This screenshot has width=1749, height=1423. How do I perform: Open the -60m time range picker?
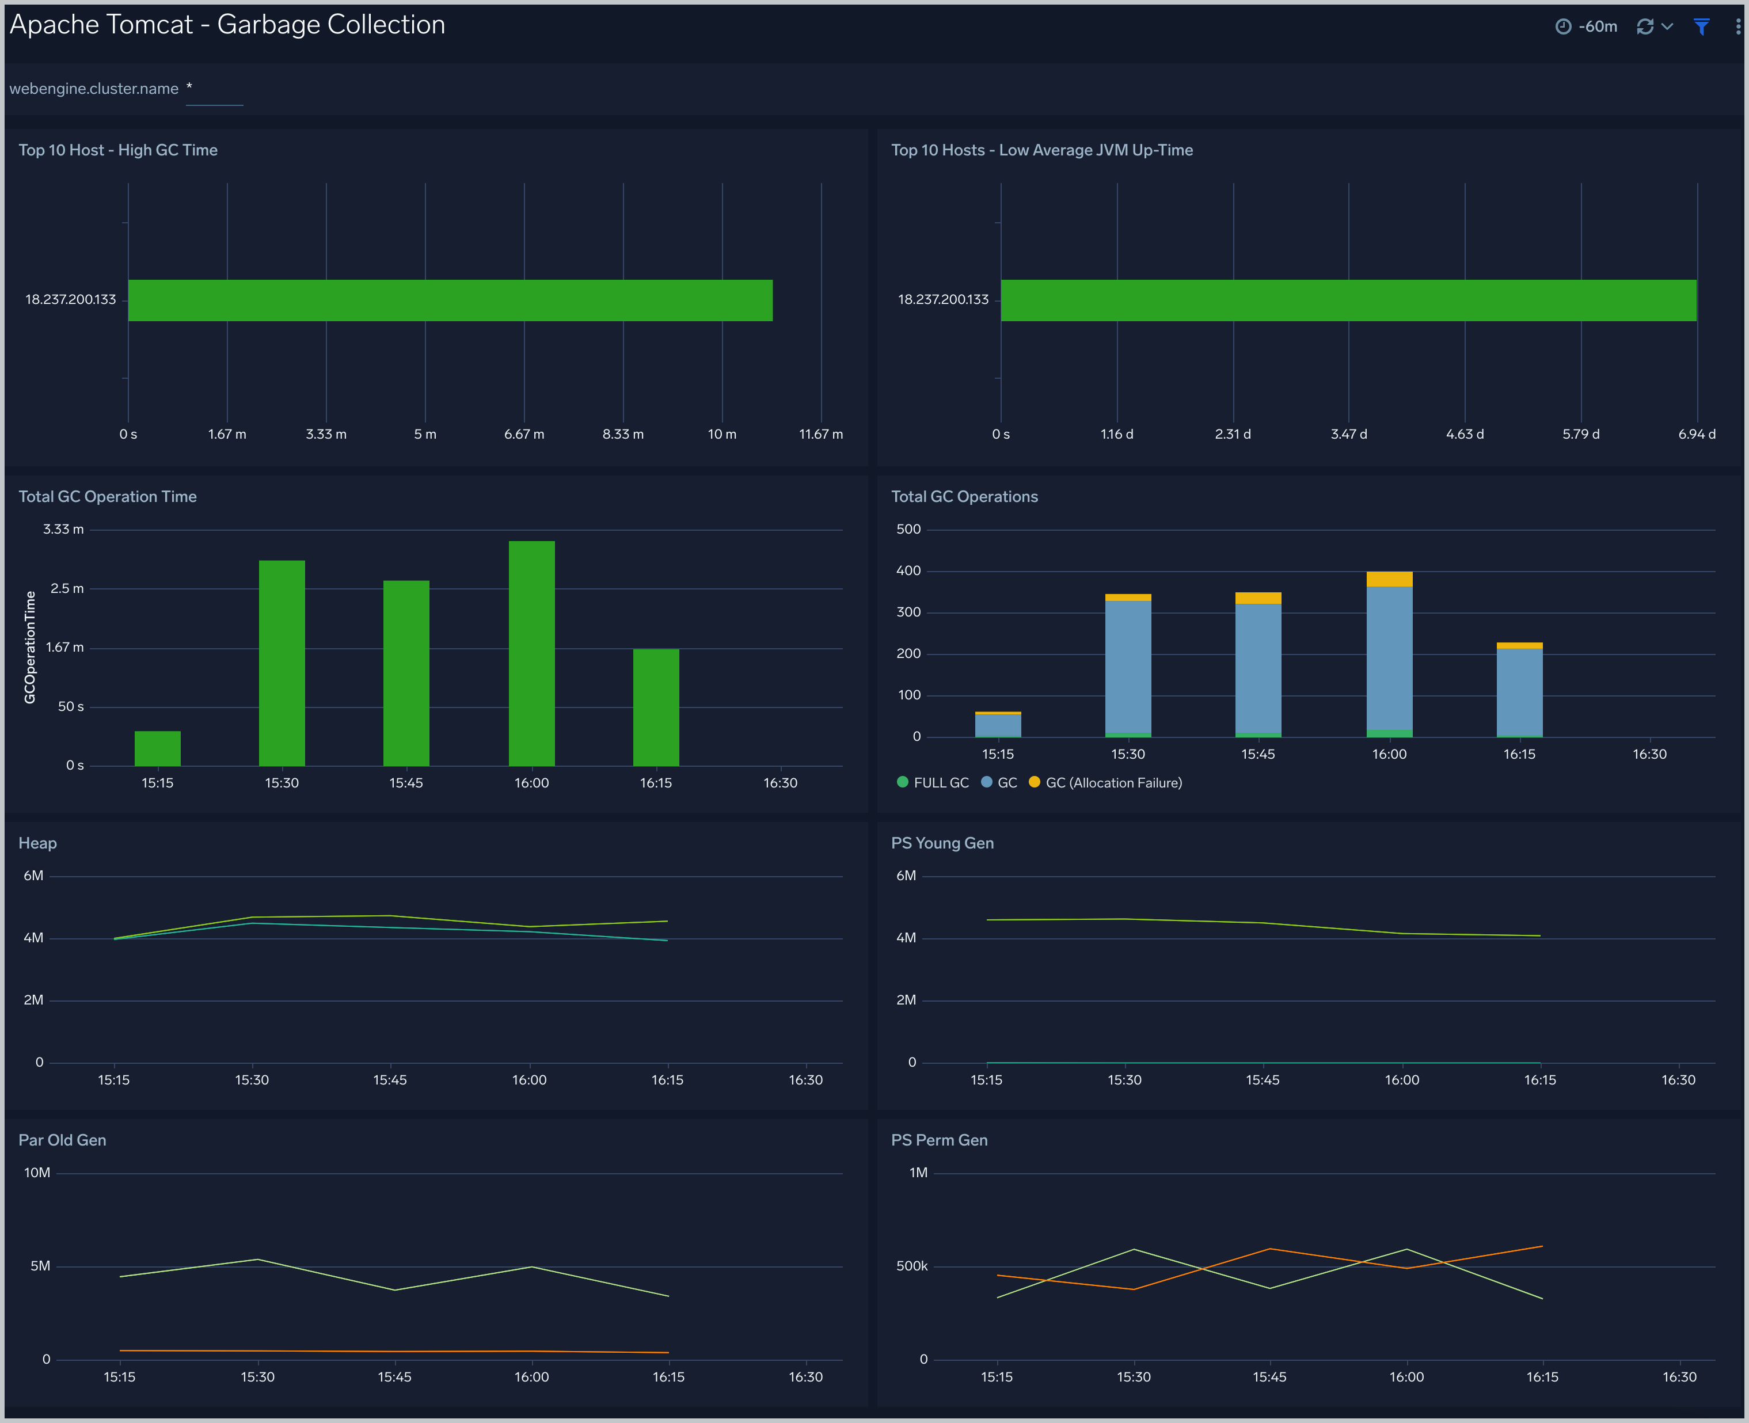point(1586,26)
